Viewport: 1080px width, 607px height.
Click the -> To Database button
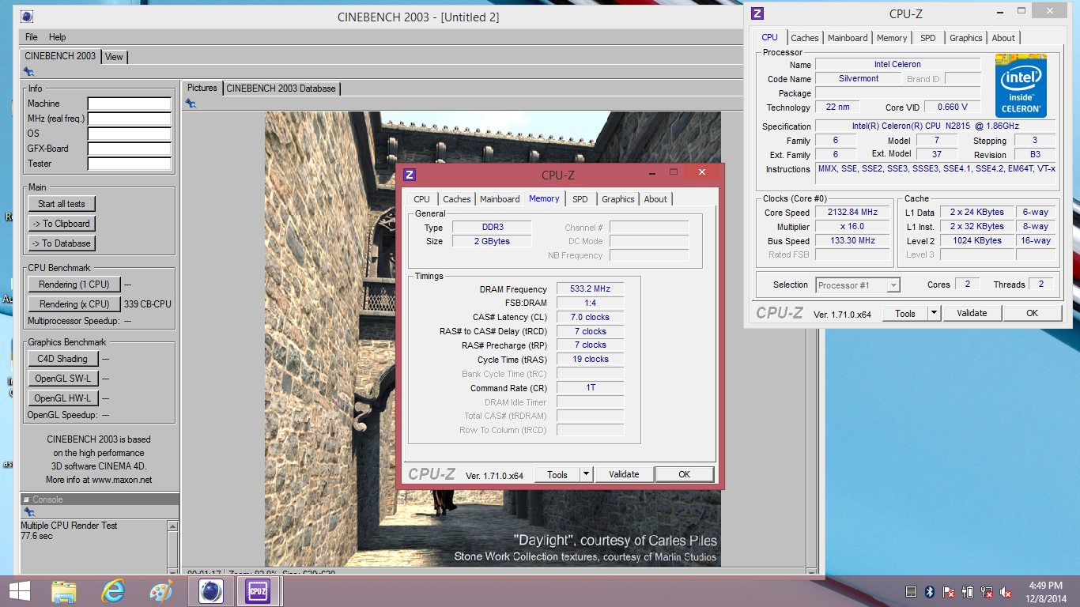[62, 243]
